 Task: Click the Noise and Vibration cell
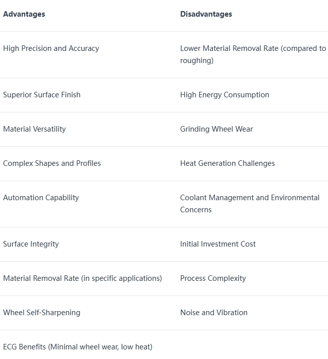coord(214,313)
